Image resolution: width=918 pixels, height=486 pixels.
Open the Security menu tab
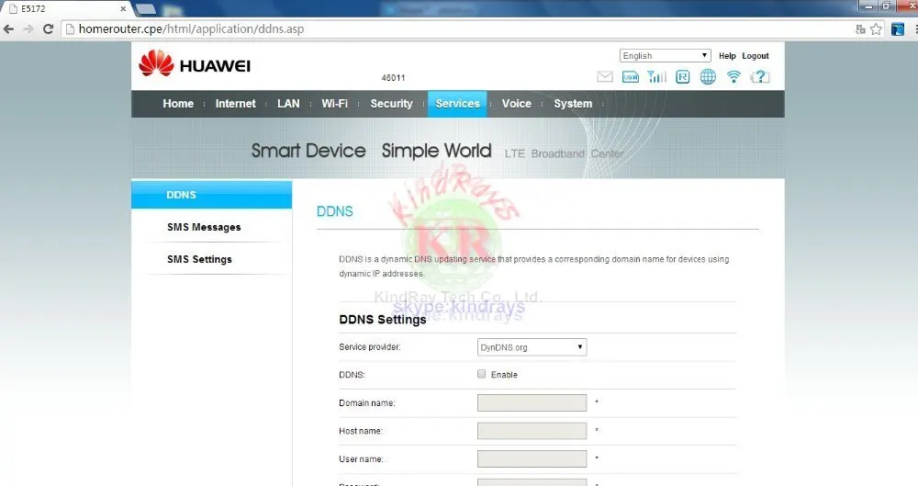click(x=391, y=104)
